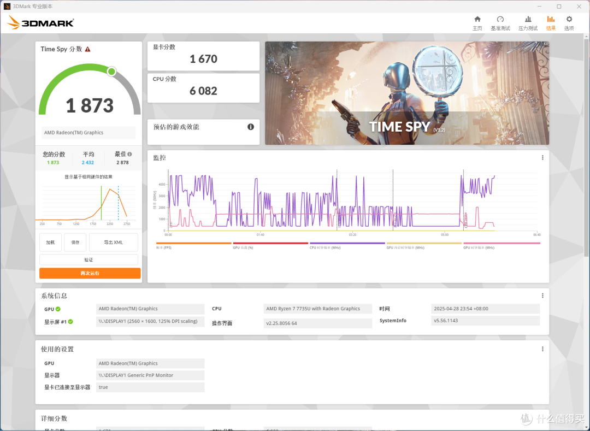Click the 显卡已连接至显示器 true value
The image size is (590, 431).
coord(150,387)
